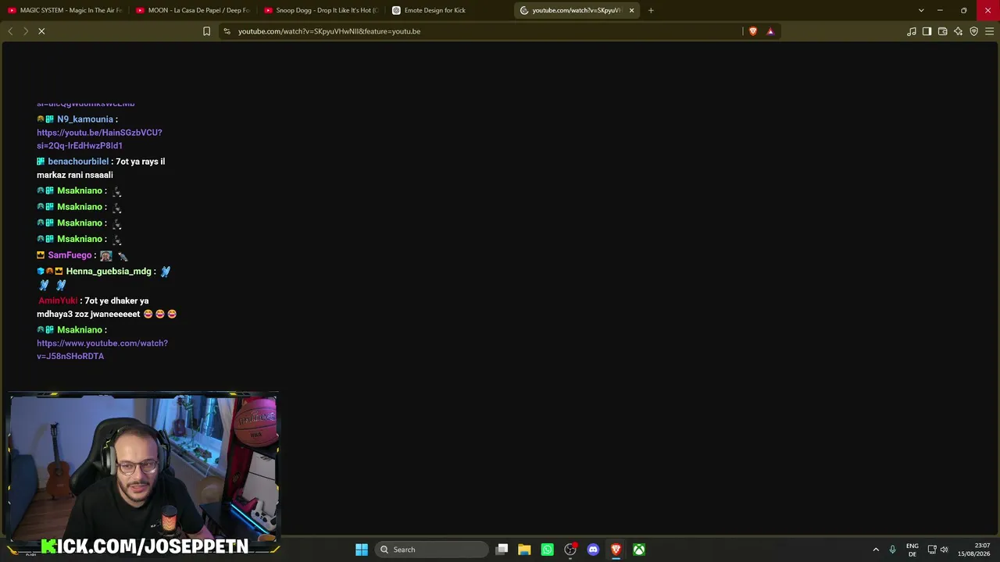Switch to MOON La Casa De Papel tab
This screenshot has height=562, width=1000.
point(193,10)
